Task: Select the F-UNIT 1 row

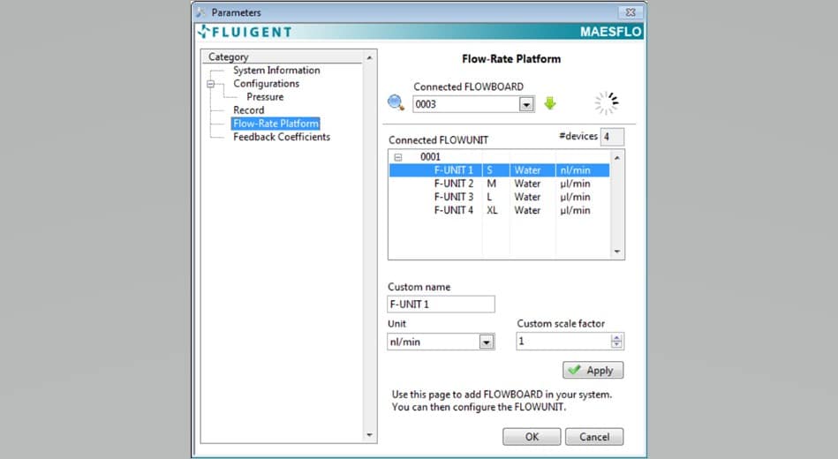Action: pyautogui.click(x=499, y=170)
